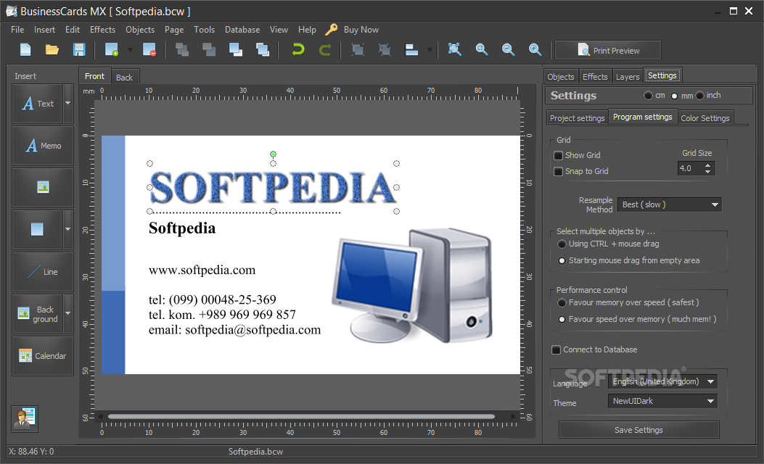The image size is (764, 464).
Task: Expand the rectangle shape tool dropdown arrow
Action: (x=67, y=229)
